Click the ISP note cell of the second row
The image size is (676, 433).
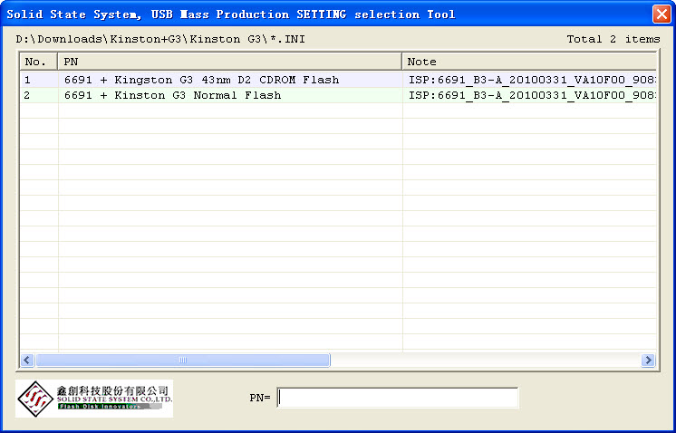pyautogui.click(x=531, y=95)
